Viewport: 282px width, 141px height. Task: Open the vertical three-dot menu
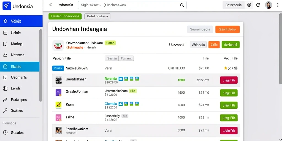click(x=278, y=5)
